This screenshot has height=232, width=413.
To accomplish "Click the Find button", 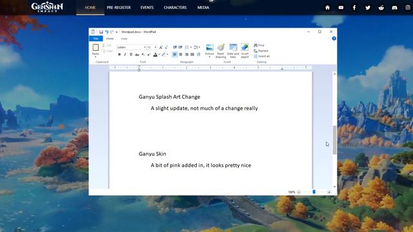I will click(259, 45).
